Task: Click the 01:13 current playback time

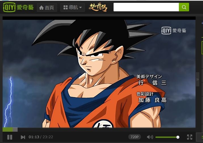Action: (x=34, y=137)
